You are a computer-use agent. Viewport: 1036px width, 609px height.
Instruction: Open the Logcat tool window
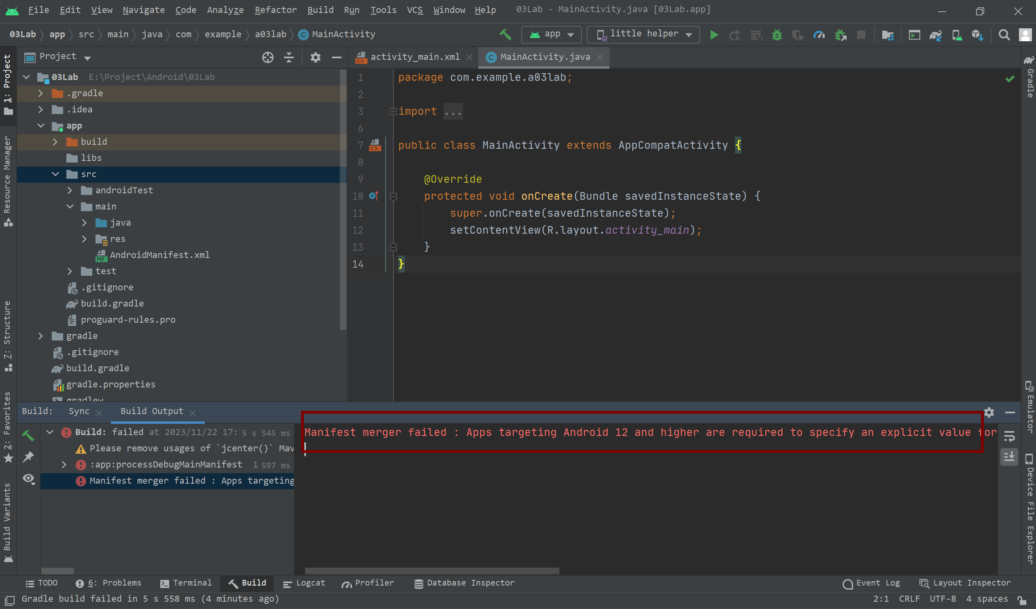click(305, 583)
